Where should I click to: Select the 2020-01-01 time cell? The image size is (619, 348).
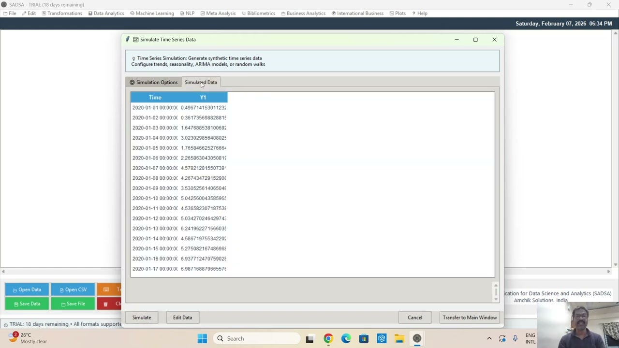click(155, 108)
